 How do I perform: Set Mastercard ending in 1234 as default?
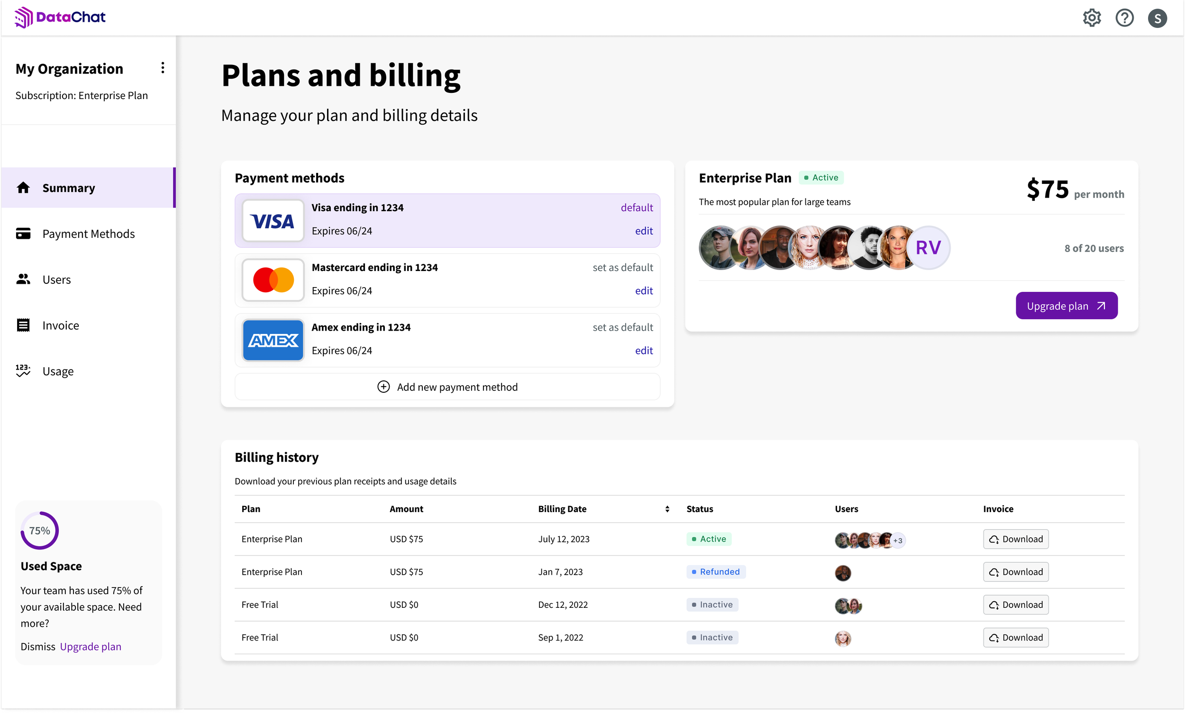(622, 267)
